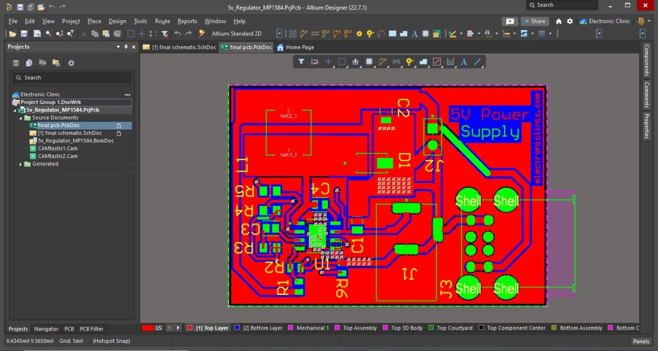Viewport: 658px width, 351px height.
Task: Click the Place Line icon in the Active Bar
Action: tap(478, 62)
